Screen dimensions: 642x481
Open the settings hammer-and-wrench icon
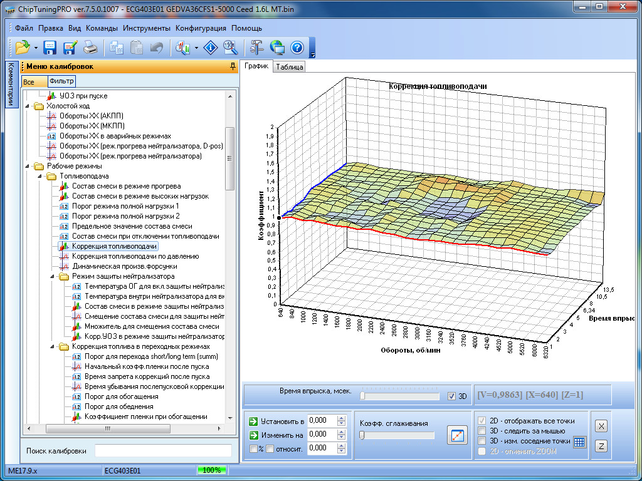coord(257,47)
